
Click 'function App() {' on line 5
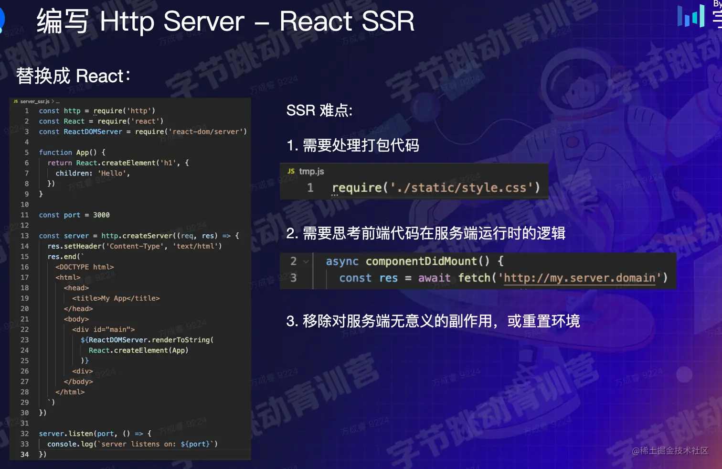(72, 153)
